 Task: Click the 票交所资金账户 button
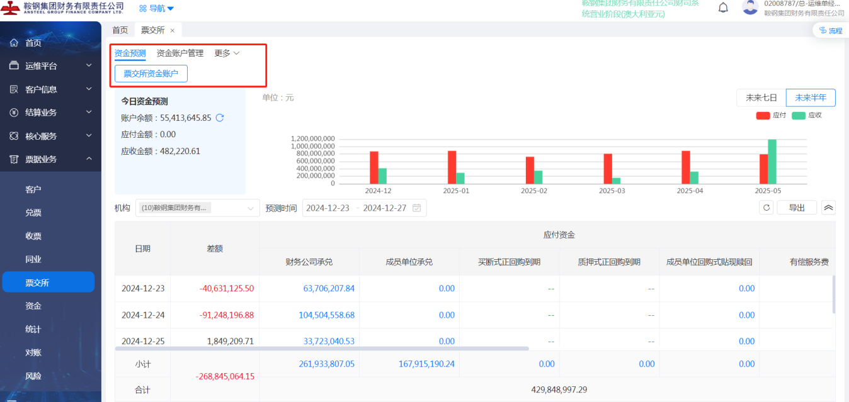point(151,74)
